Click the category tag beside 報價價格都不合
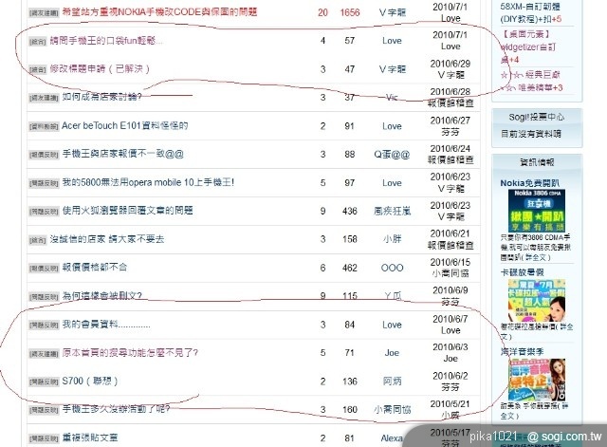Viewport: 607px width, 447px height. (x=42, y=269)
